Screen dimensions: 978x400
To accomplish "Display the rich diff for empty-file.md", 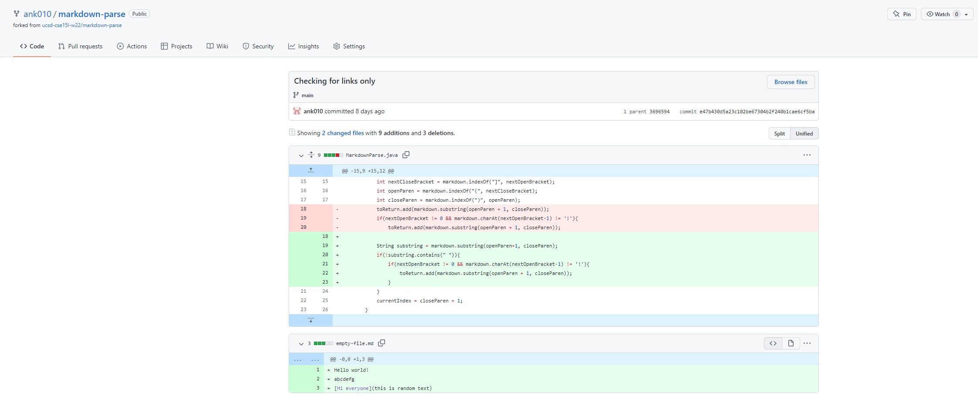I will point(790,343).
